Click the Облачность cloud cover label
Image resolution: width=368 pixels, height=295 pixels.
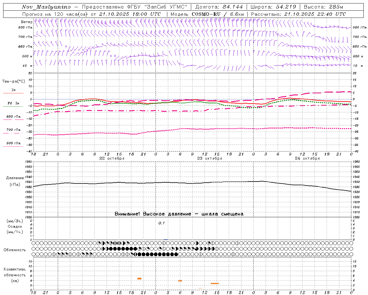click(x=15, y=250)
